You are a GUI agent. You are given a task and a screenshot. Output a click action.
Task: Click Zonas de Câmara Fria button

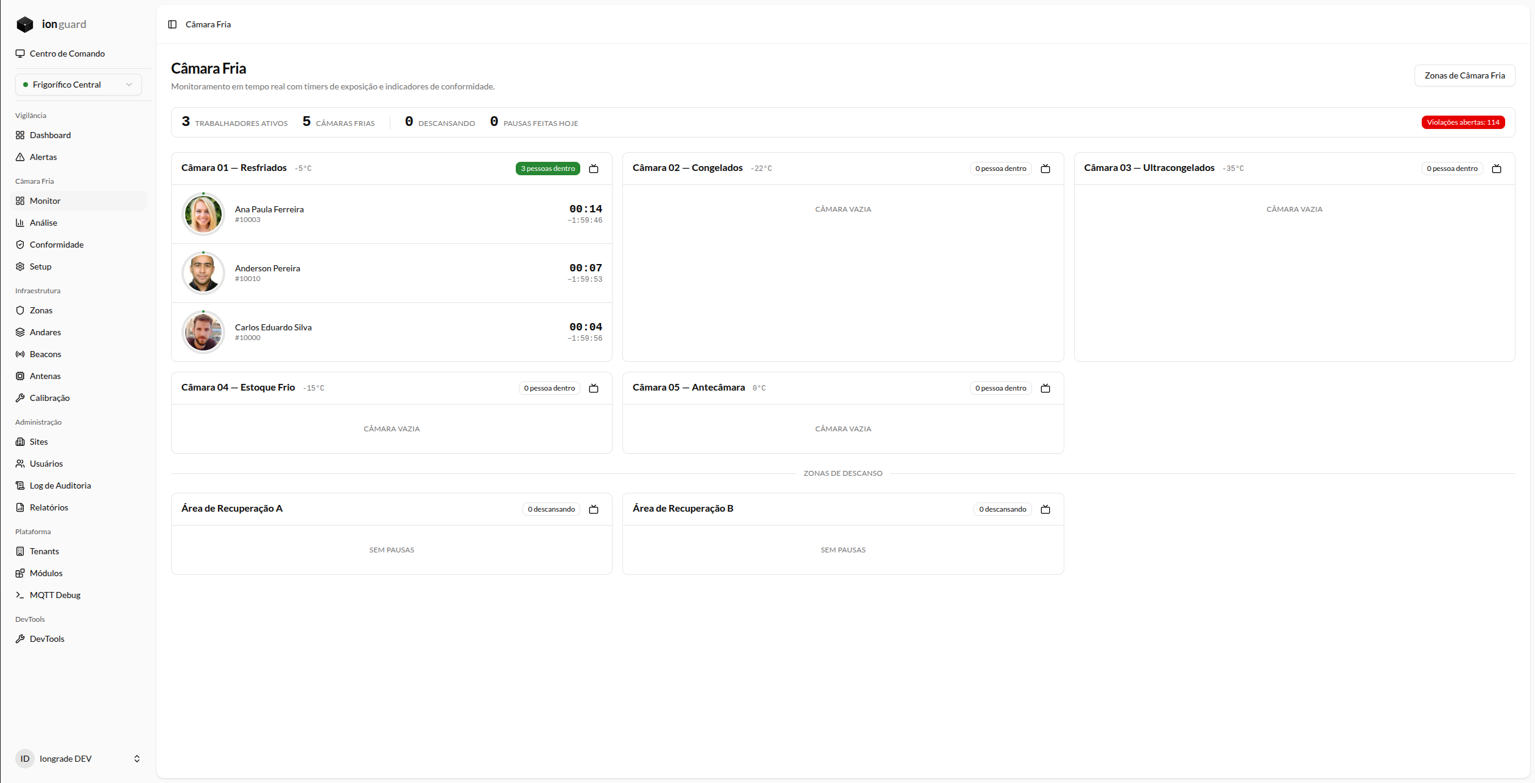click(x=1464, y=75)
